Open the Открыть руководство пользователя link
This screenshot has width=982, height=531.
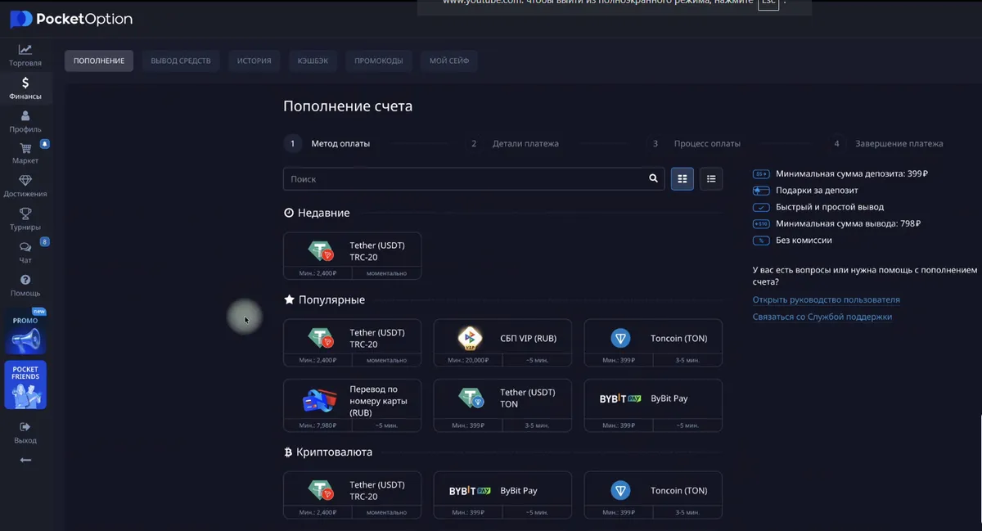827,299
